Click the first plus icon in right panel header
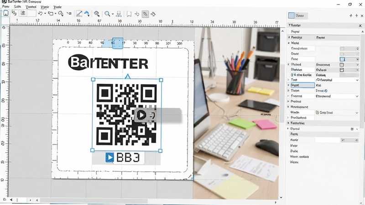 pos(351,15)
